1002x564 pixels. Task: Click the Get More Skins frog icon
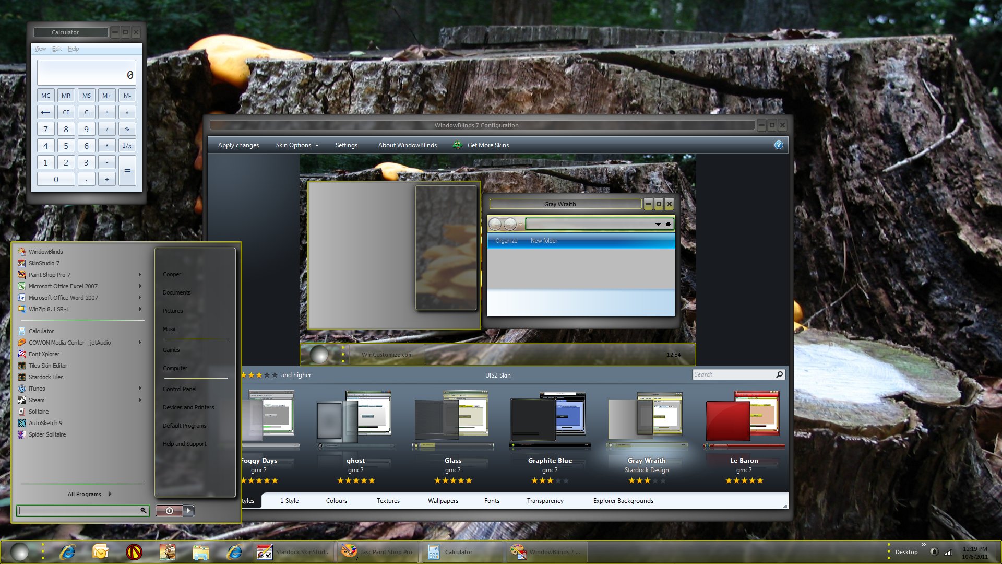[x=457, y=145]
